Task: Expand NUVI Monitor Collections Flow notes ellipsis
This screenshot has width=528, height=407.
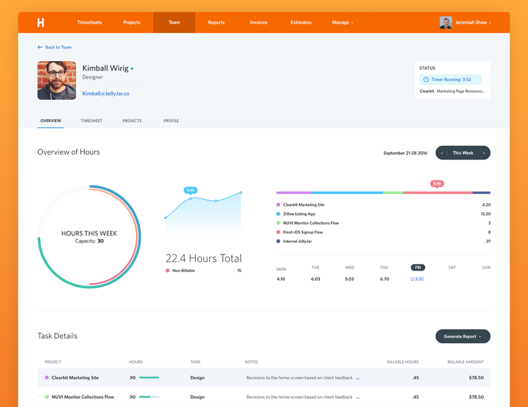Action: 357,398
